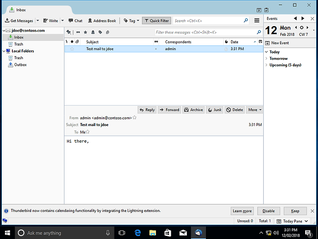
Task: Toggle the pin filters icon
Action: pos(69,32)
